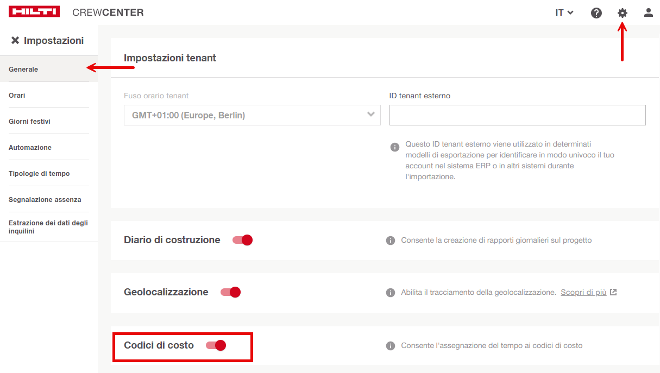660x373 pixels.
Task: Expand the Fuso orario tenant dropdown
Action: coord(252,115)
